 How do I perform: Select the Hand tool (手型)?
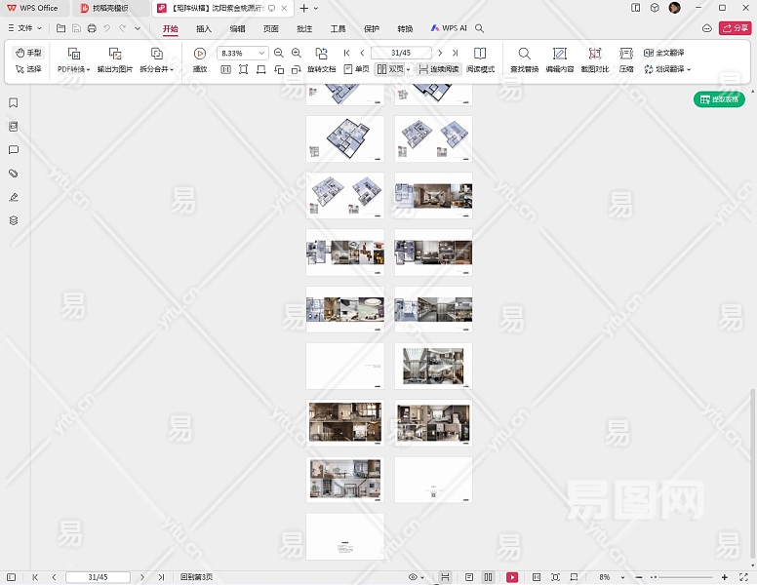28,53
